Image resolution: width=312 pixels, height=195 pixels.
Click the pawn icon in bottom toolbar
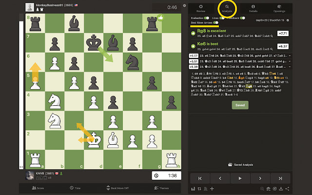[x=206, y=189]
